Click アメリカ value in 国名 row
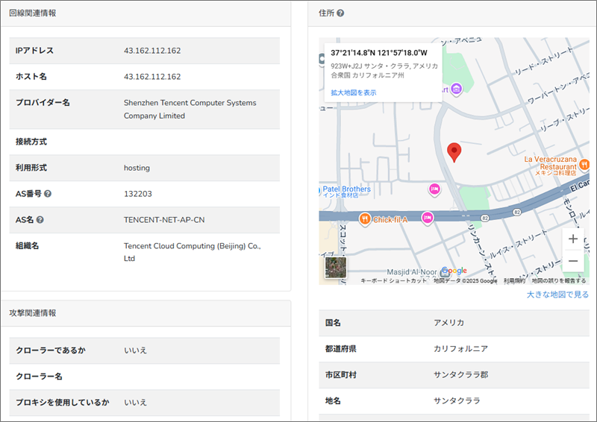 click(449, 323)
